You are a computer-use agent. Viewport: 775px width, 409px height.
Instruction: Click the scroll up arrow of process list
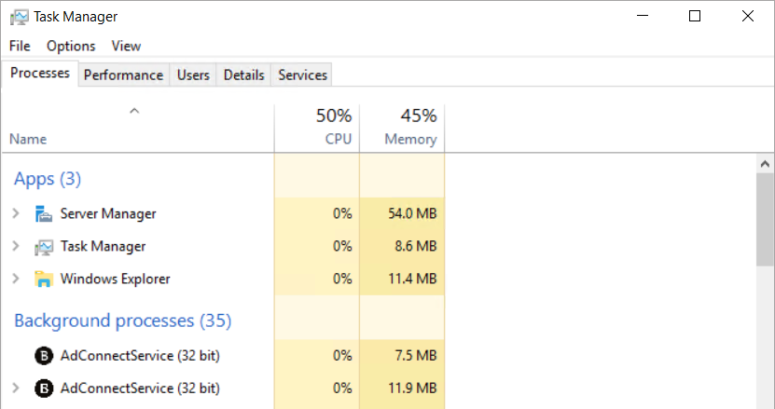click(x=764, y=163)
